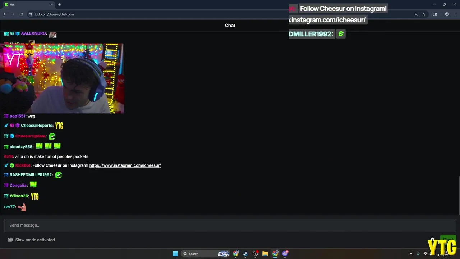
Task: Show hidden system tray icons chevron
Action: 411,254
